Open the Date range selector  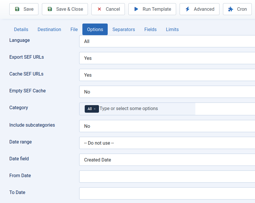pyautogui.click(x=166, y=143)
